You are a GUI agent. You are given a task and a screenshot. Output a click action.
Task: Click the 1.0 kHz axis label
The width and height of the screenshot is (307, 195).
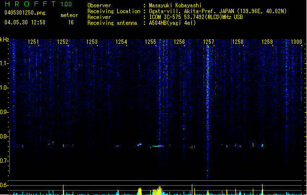(4, 88)
